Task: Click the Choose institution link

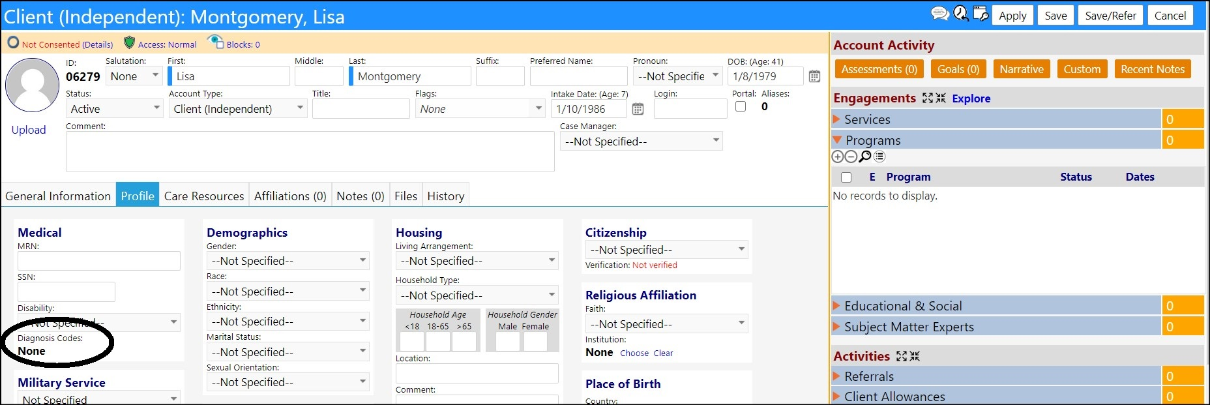Action: [x=634, y=353]
